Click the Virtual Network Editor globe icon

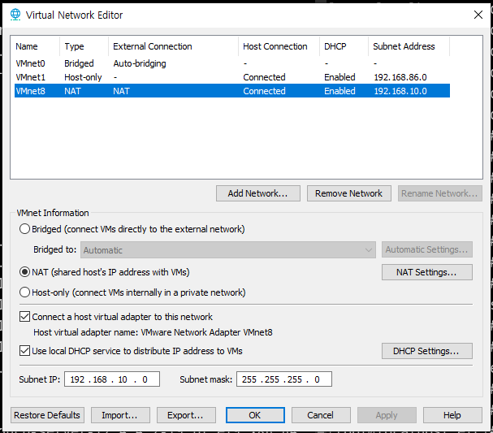click(15, 15)
